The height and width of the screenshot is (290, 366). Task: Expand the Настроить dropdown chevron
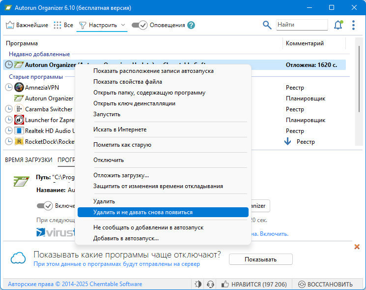point(123,25)
